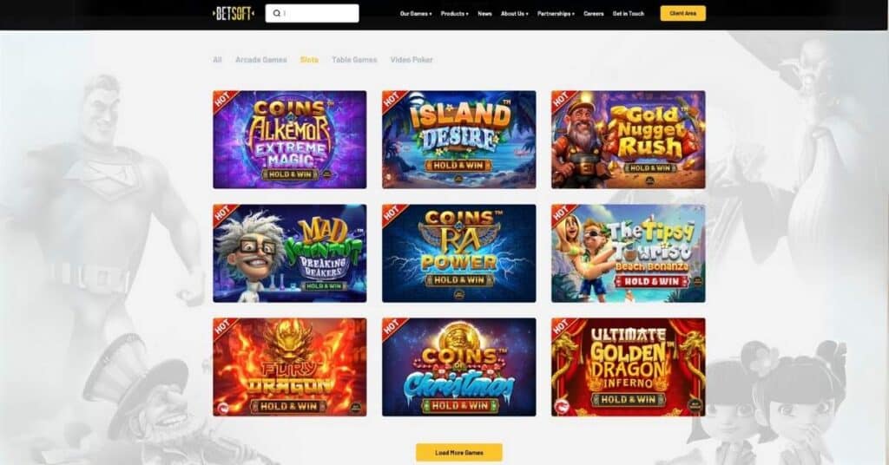Open Gold Nugget Rush game thumbnail
The width and height of the screenshot is (889, 465).
click(629, 140)
